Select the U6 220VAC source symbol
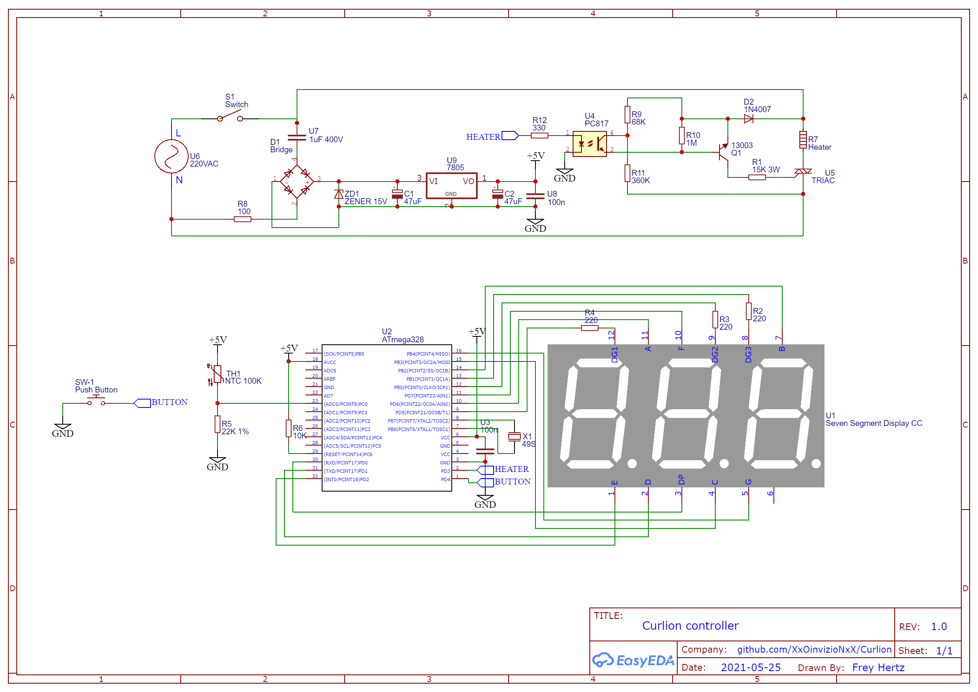978x692 pixels. 171,156
